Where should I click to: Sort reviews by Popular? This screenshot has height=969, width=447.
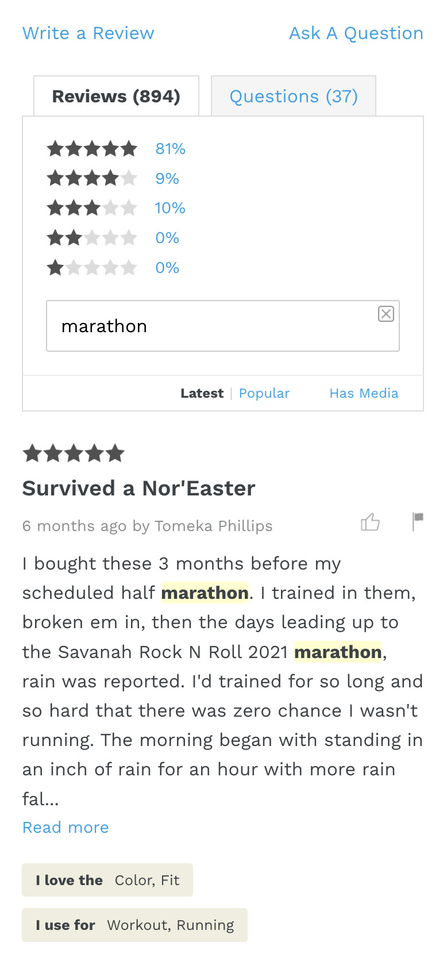point(264,394)
